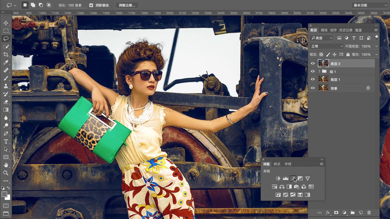Hide the 图层 1 layer
Image resolution: width=390 pixels, height=219 pixels.
(313, 79)
